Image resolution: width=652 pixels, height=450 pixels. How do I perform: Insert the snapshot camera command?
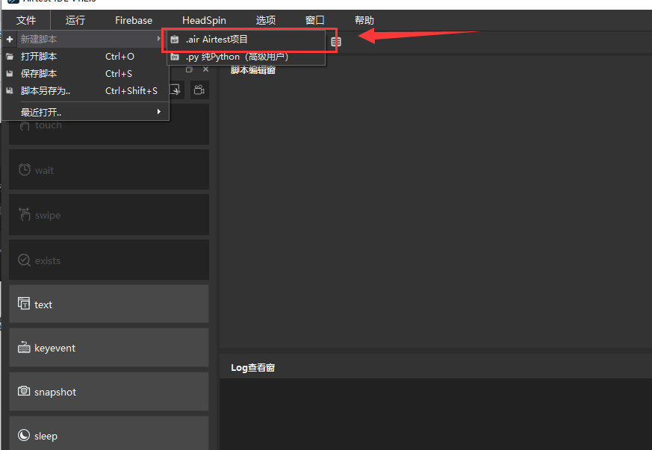[x=109, y=391]
